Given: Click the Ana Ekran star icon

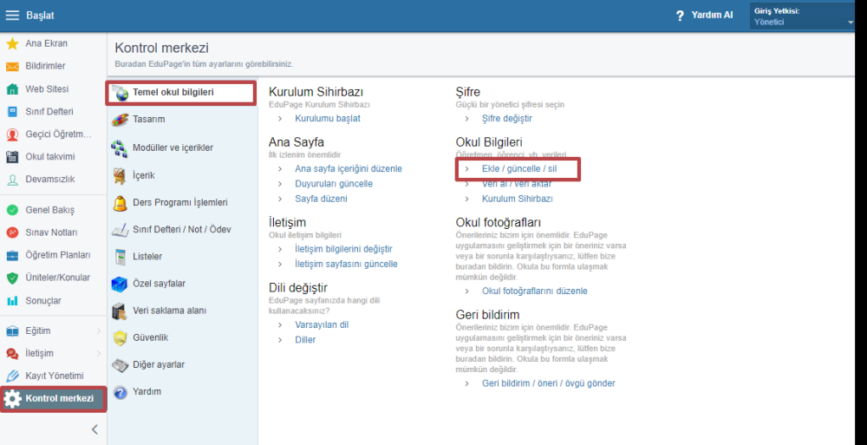Looking at the screenshot, I should tap(12, 43).
